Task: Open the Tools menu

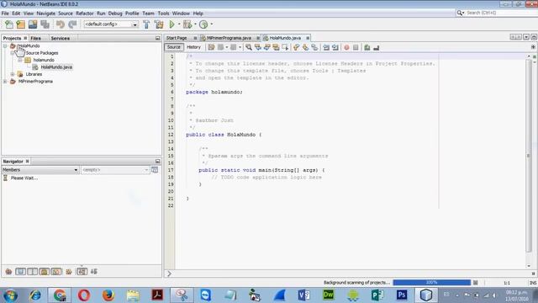Action: (x=163, y=13)
